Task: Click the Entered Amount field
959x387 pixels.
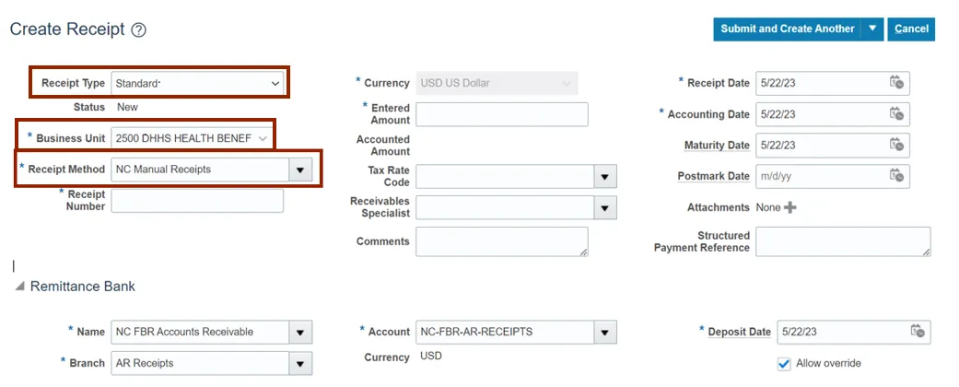Action: tap(501, 114)
